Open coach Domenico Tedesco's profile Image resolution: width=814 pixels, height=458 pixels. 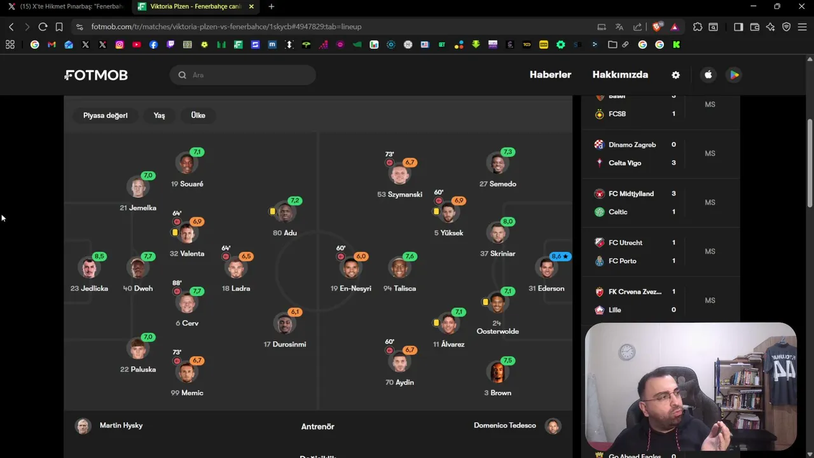point(518,426)
